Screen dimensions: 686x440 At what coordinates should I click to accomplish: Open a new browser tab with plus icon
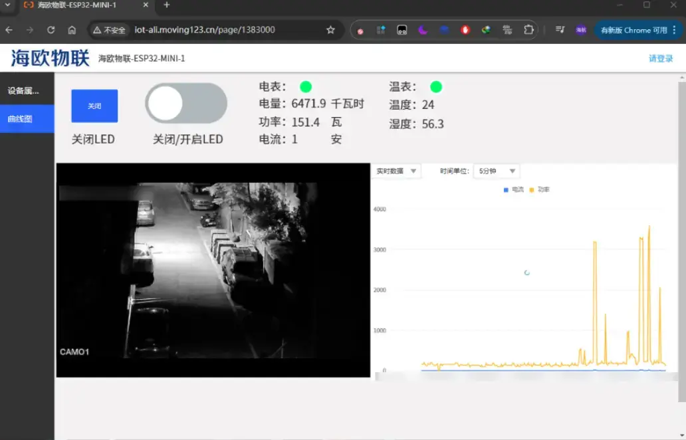point(167,5)
